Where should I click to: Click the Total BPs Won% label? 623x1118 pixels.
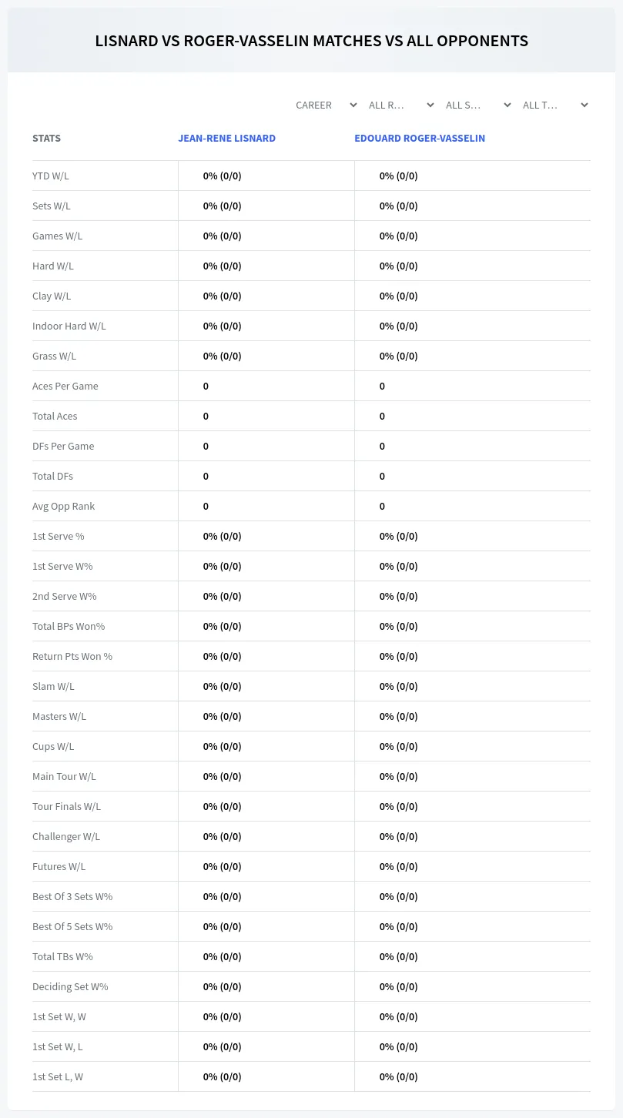[69, 626]
